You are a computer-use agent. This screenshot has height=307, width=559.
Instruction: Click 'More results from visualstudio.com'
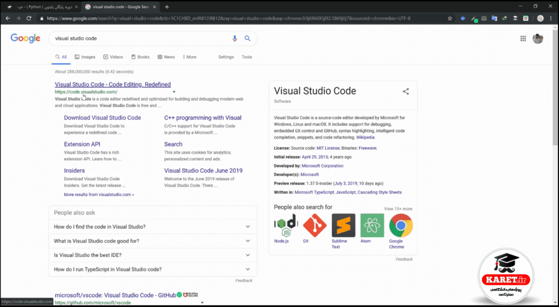pos(99,194)
